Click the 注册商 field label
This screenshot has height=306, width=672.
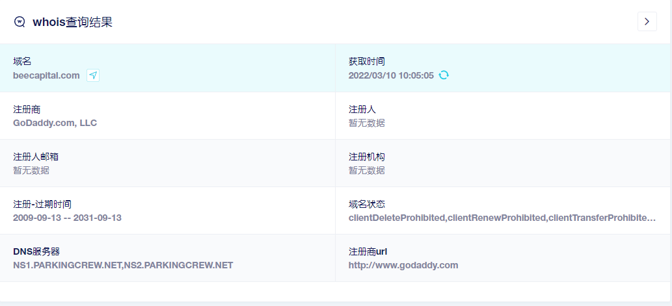27,110
